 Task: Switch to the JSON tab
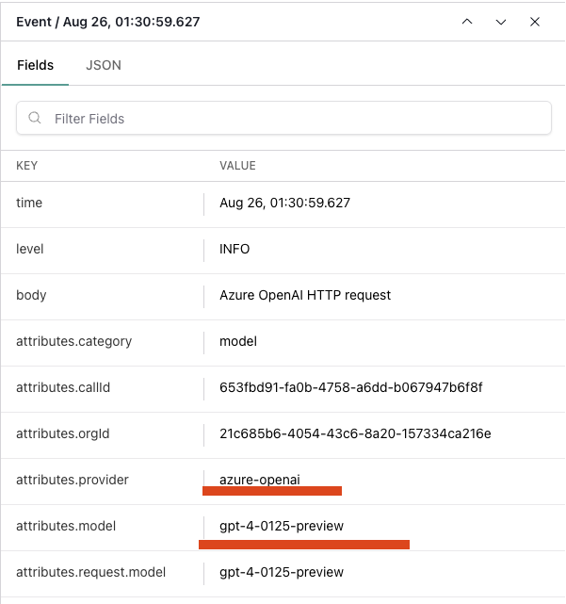click(x=104, y=65)
